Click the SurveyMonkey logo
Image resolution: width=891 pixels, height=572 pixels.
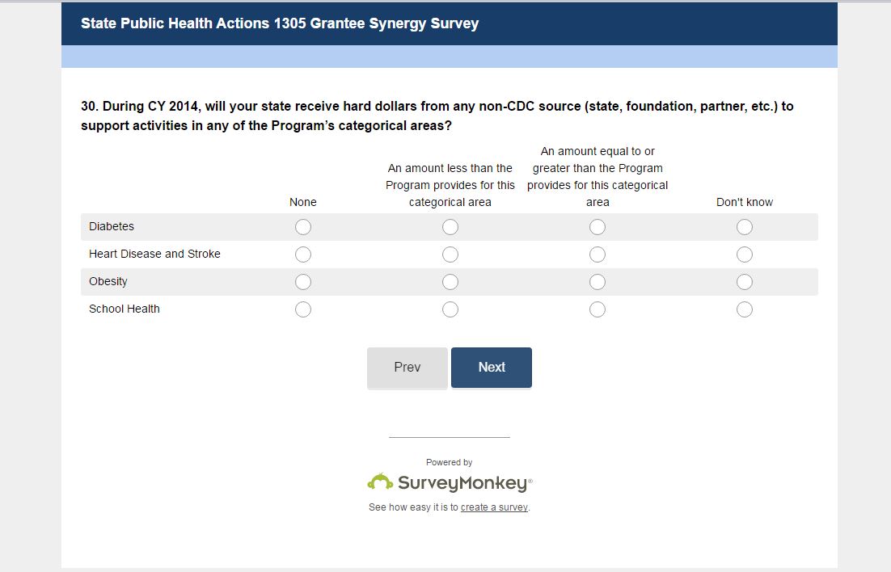(450, 483)
